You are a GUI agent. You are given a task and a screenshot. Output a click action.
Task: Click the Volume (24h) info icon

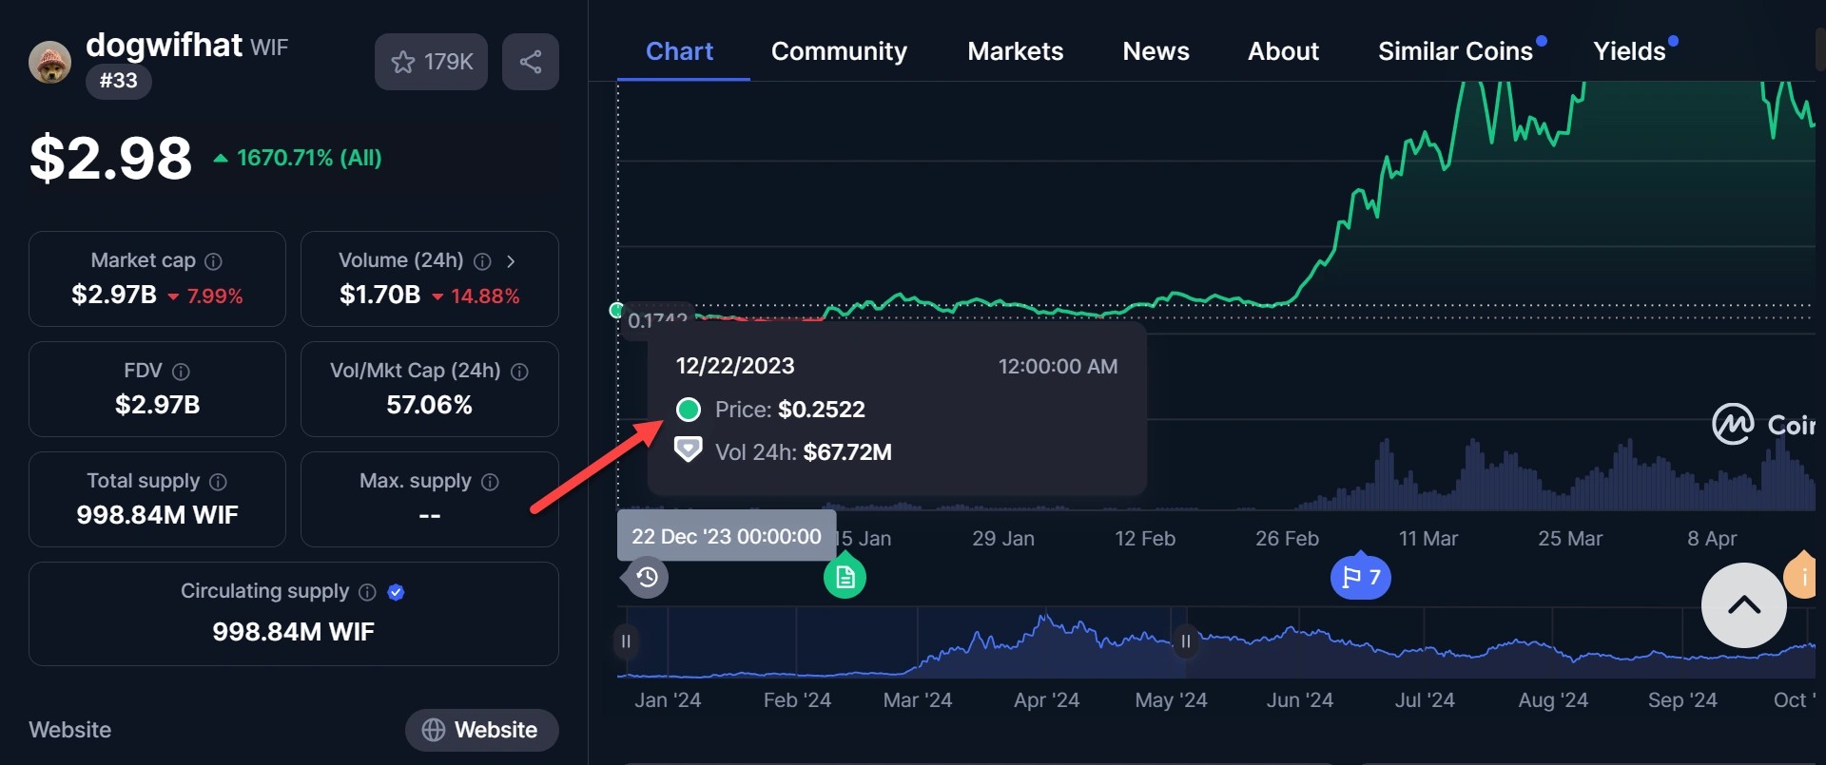pos(482,261)
